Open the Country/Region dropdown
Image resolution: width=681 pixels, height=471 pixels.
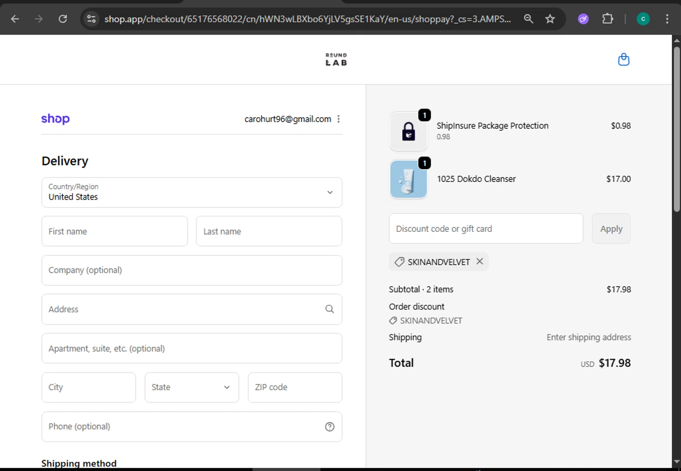pos(192,192)
